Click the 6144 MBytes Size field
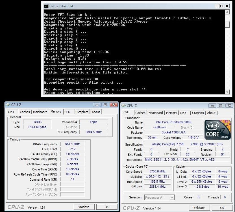Image resolution: width=235 pixels, height=212 pixels. point(38,127)
